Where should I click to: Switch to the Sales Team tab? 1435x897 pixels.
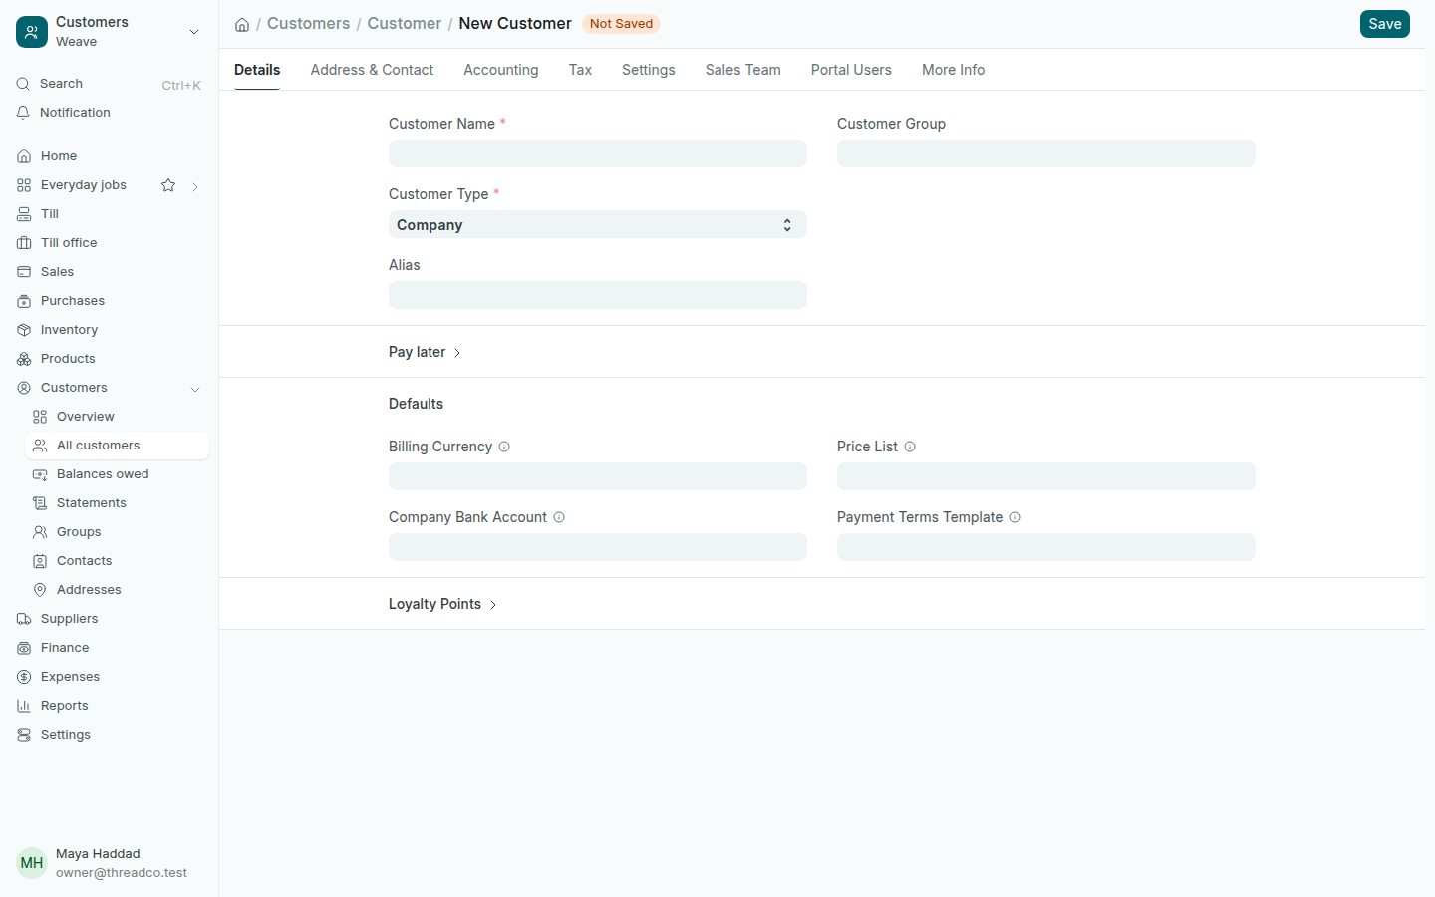point(743,70)
